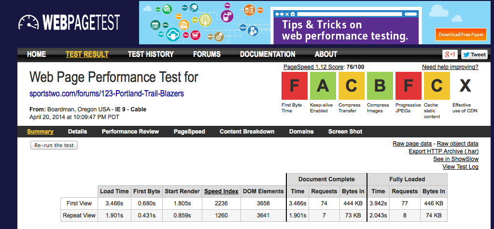The height and width of the screenshot is (229, 494).
Task: Click the Compress Images B grade box
Action: 380,86
